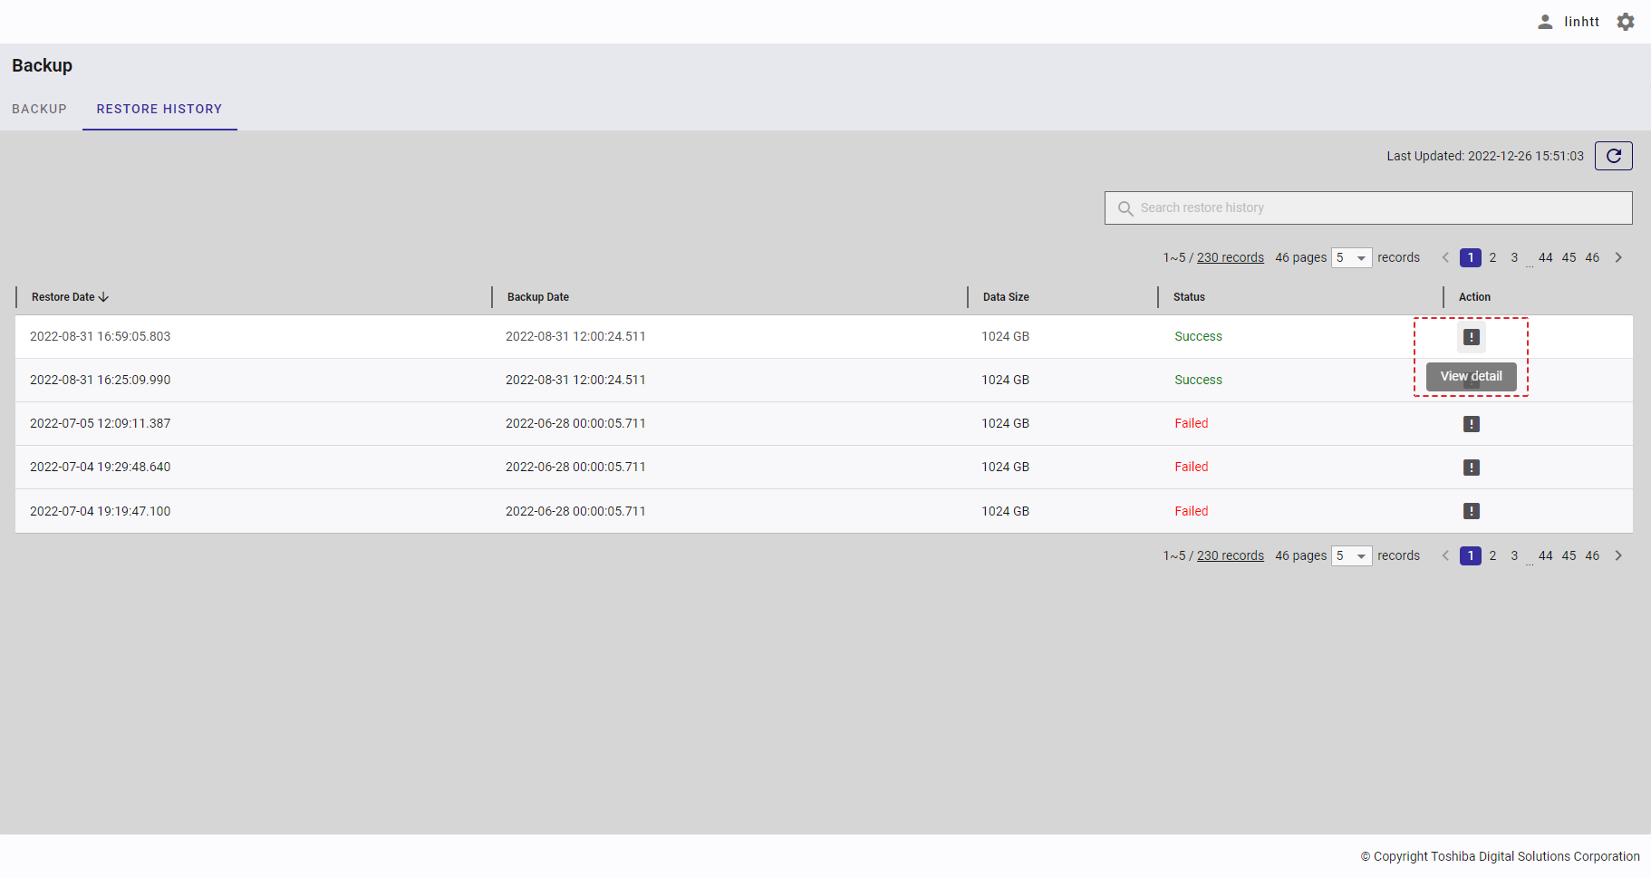Open top records-per-page dropdown

click(x=1351, y=258)
